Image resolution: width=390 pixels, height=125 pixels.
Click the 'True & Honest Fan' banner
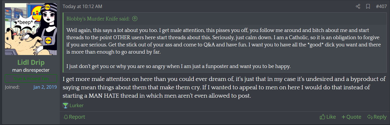(31, 78)
